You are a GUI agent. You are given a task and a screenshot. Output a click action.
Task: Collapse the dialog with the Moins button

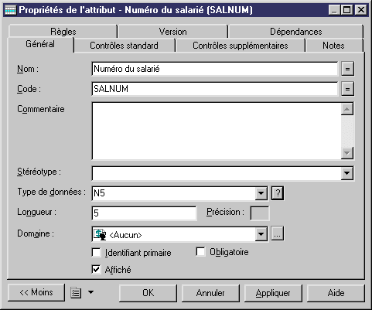click(x=36, y=292)
